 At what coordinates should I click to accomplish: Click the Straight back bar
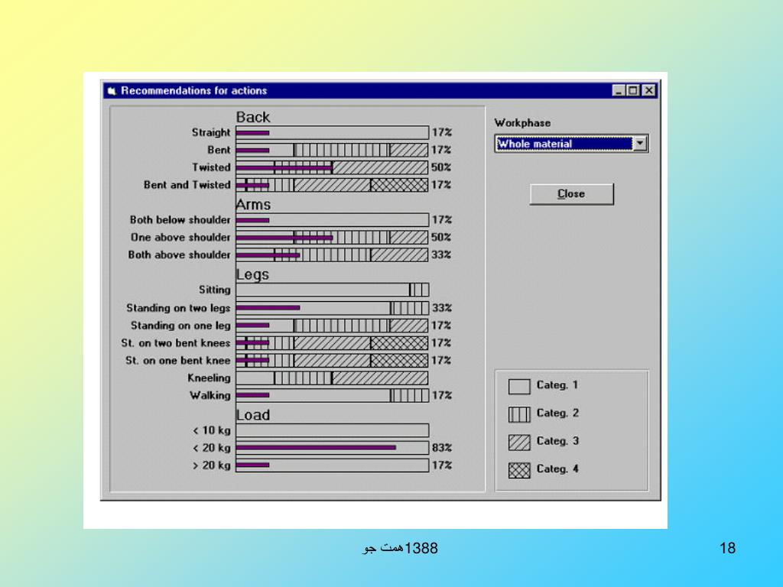pyautogui.click(x=332, y=133)
